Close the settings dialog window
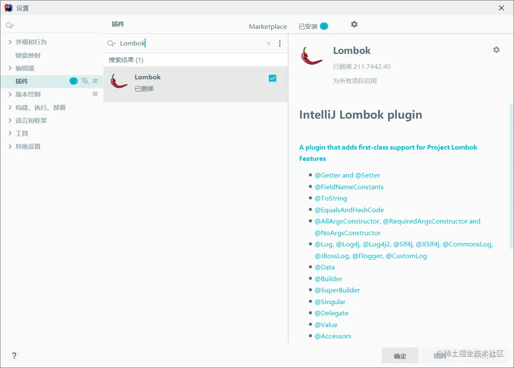This screenshot has height=368, width=514. point(501,8)
